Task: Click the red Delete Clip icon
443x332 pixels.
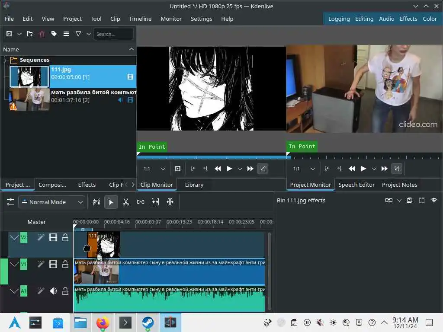Action: [x=42, y=34]
